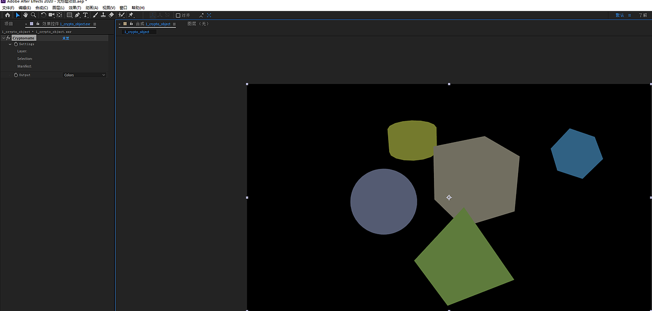Select the Rotation tool
Viewport: 652px width, 311px height.
(x=43, y=15)
